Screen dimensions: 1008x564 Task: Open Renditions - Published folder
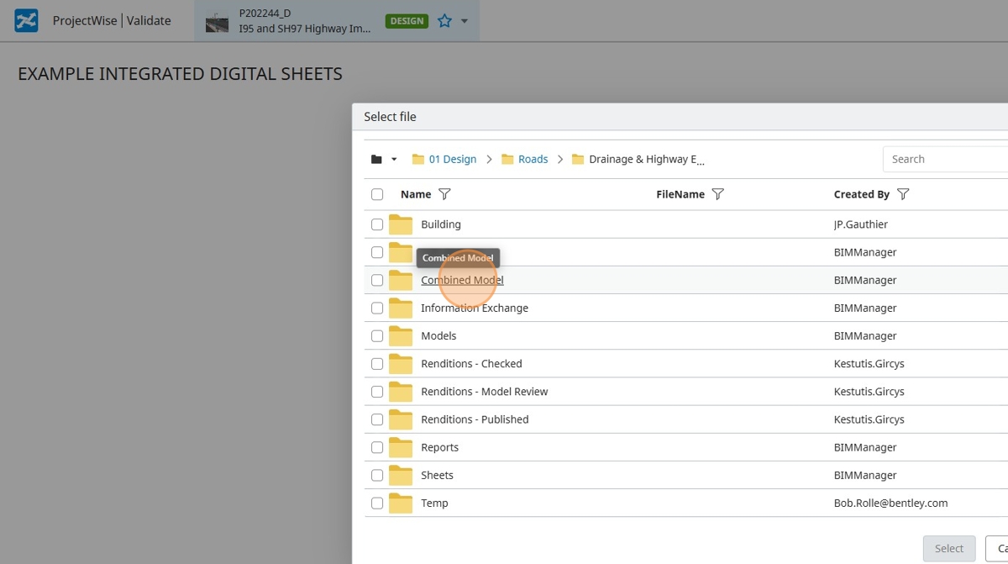475,419
